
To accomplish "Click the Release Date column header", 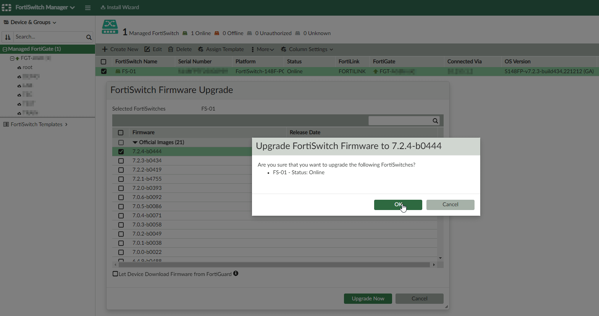I will (x=305, y=132).
